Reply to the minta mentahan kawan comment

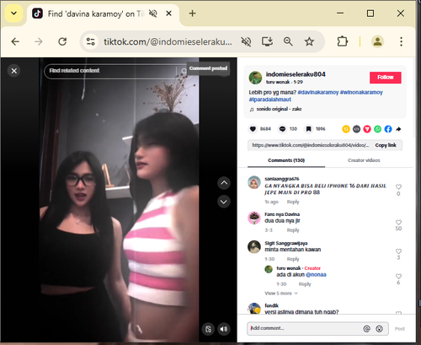[x=293, y=259]
